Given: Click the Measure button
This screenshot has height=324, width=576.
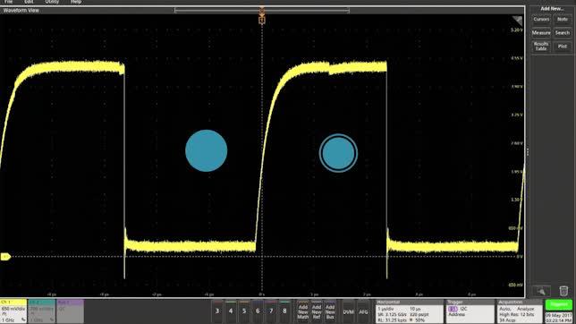Looking at the screenshot, I should tap(541, 33).
